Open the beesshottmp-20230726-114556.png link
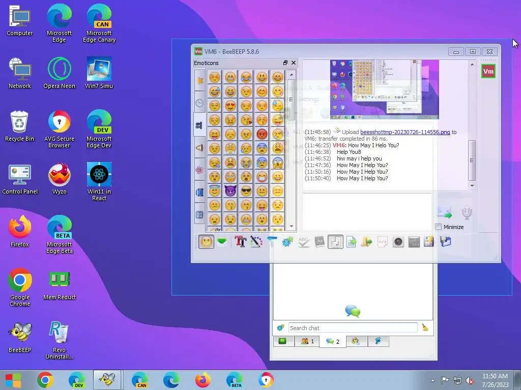This screenshot has height=390, width=521. pos(405,132)
